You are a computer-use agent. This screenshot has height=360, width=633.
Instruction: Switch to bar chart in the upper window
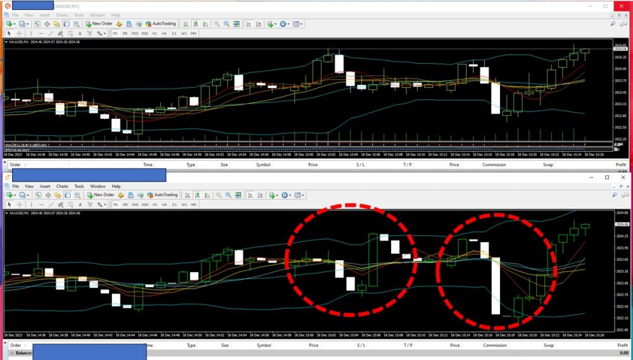185,24
